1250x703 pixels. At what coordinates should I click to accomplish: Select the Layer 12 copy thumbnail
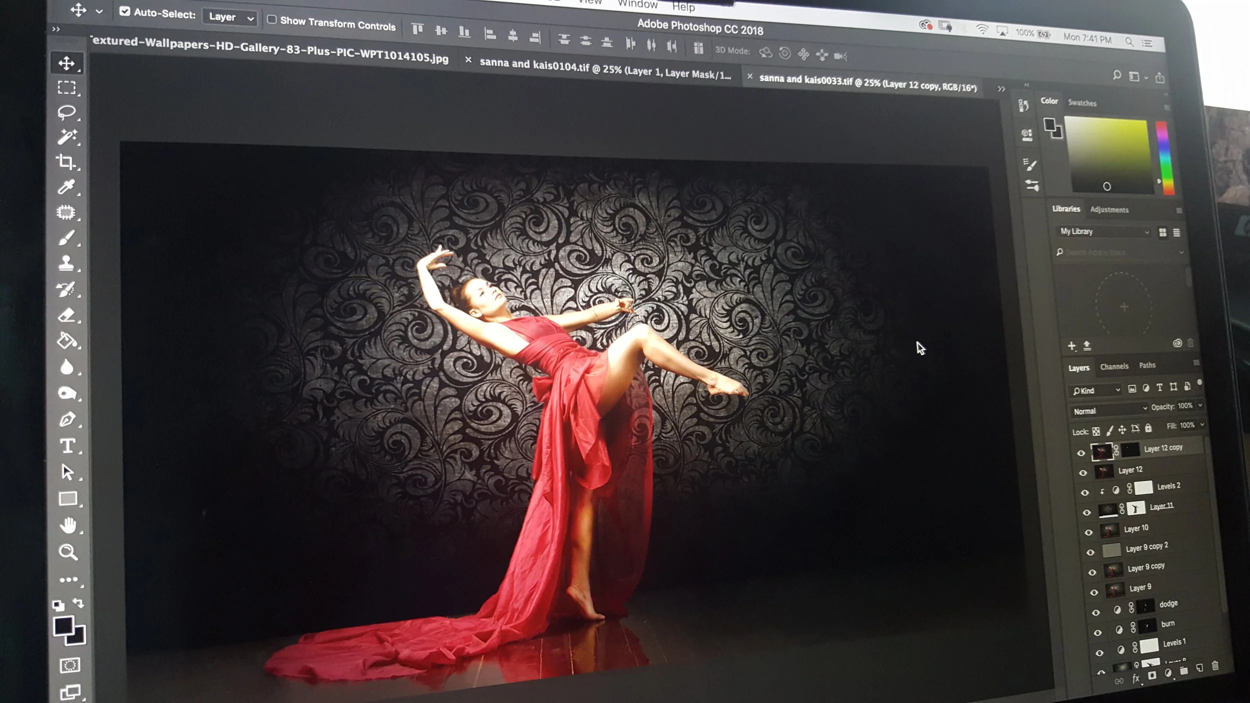point(1101,451)
